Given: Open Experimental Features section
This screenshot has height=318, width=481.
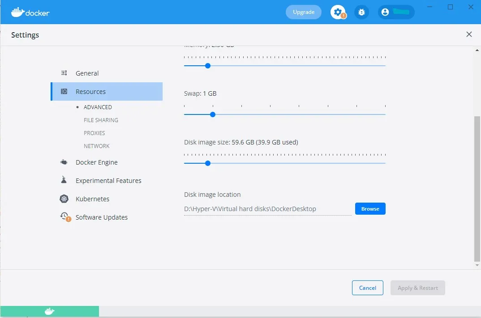Looking at the screenshot, I should (107, 180).
